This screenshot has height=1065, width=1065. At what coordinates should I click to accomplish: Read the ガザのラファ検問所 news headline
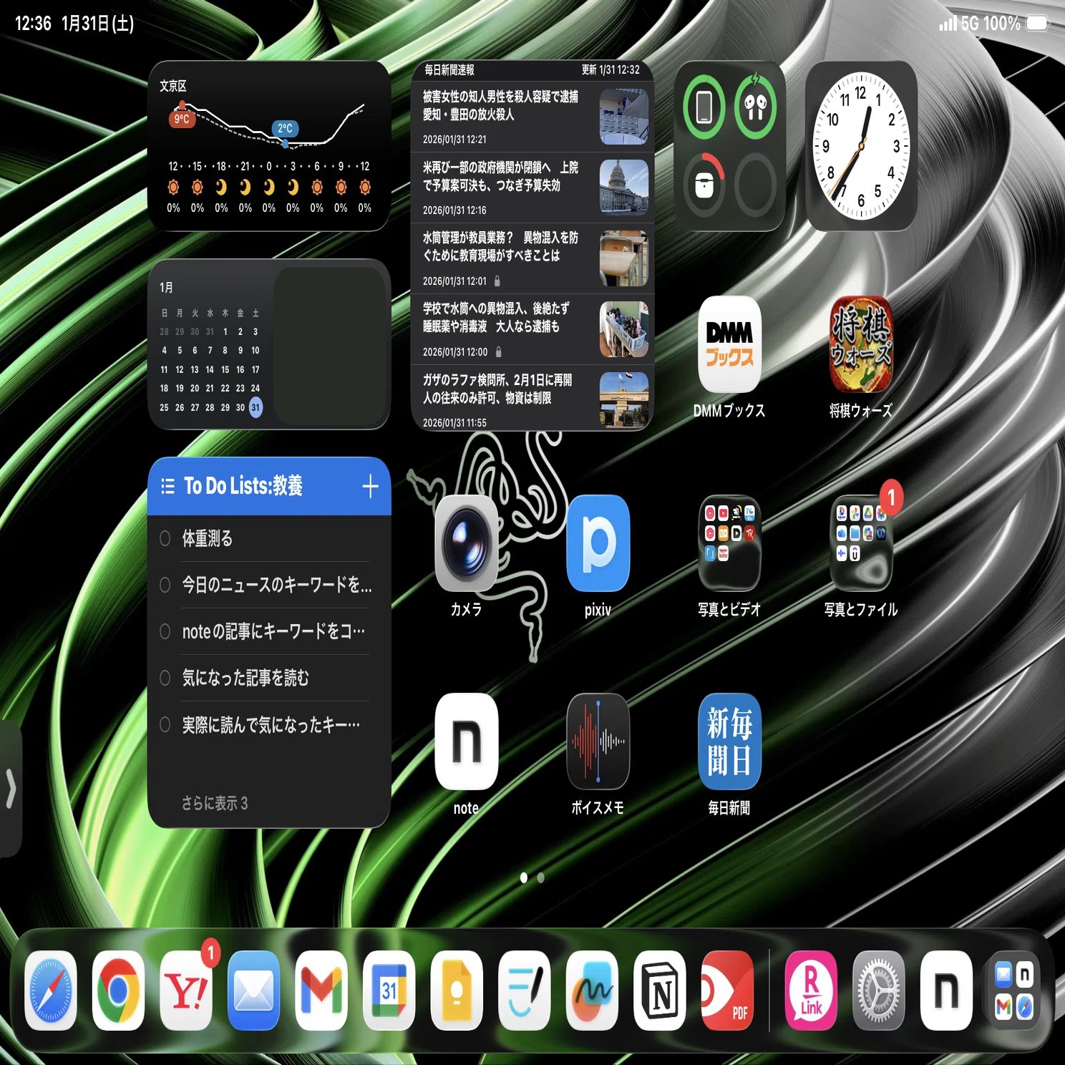point(497,389)
